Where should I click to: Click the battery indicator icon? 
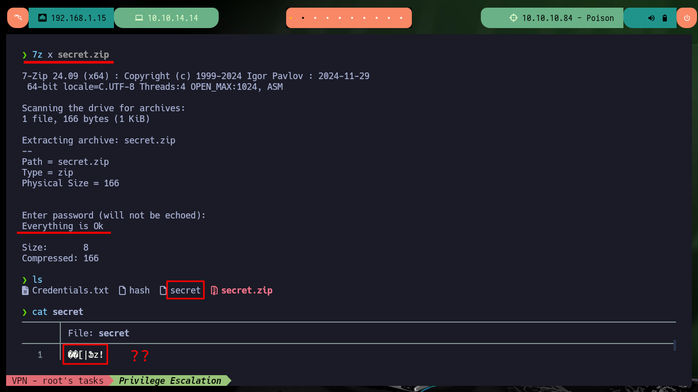pyautogui.click(x=665, y=18)
